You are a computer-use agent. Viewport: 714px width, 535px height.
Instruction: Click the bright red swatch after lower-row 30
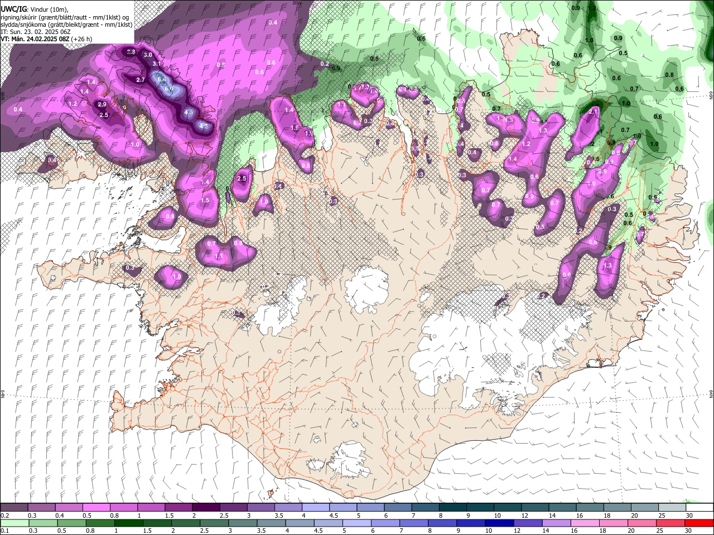pyautogui.click(x=698, y=523)
